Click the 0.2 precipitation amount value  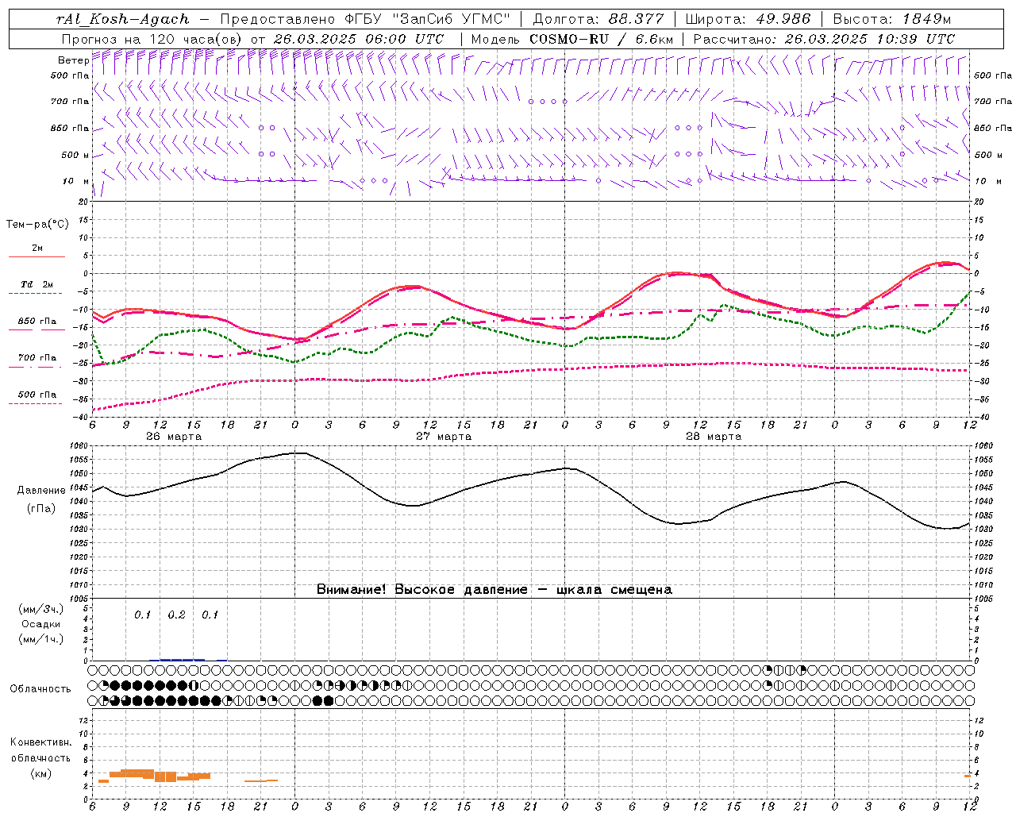point(176,615)
